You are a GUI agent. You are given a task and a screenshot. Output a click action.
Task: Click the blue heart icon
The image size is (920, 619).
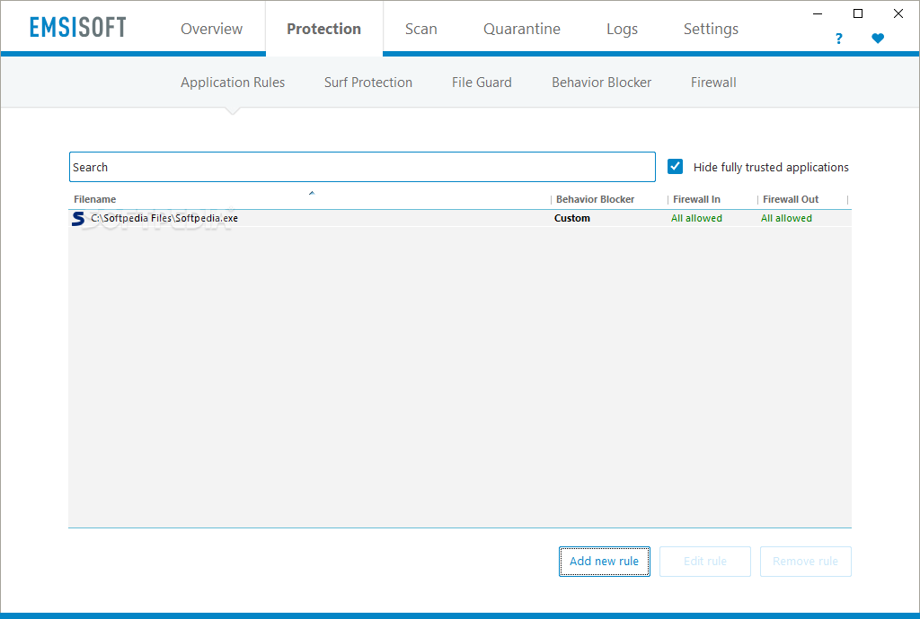878,39
